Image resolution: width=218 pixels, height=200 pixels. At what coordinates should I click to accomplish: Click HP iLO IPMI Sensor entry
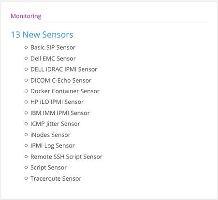(57, 102)
